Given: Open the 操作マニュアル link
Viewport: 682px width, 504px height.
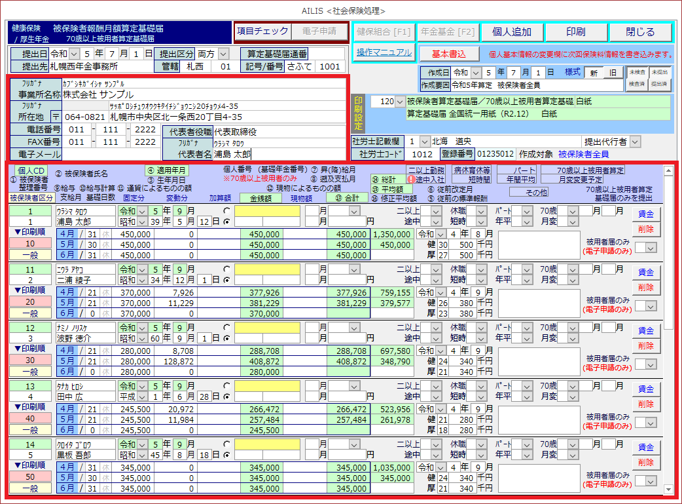Looking at the screenshot, I should [384, 52].
